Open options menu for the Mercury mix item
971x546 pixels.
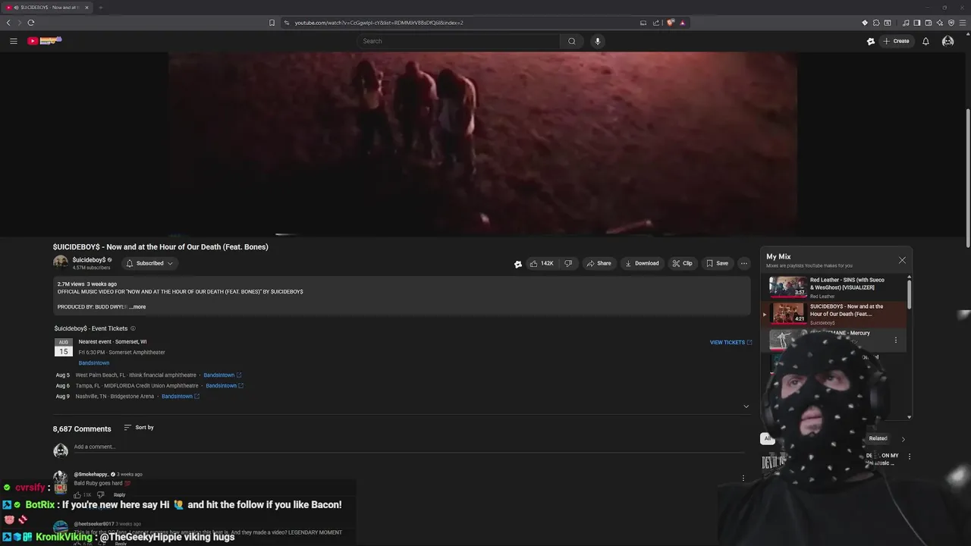pyautogui.click(x=896, y=340)
